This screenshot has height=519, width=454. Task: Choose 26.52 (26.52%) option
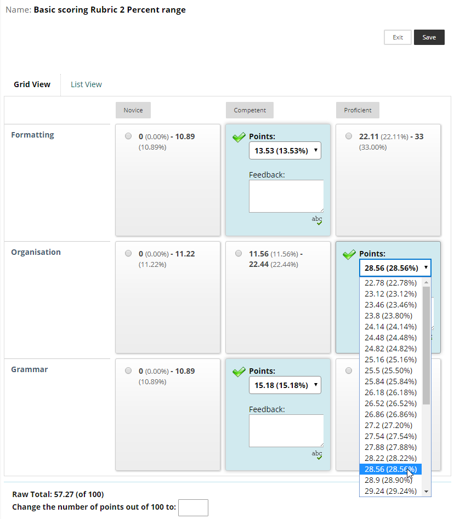390,403
